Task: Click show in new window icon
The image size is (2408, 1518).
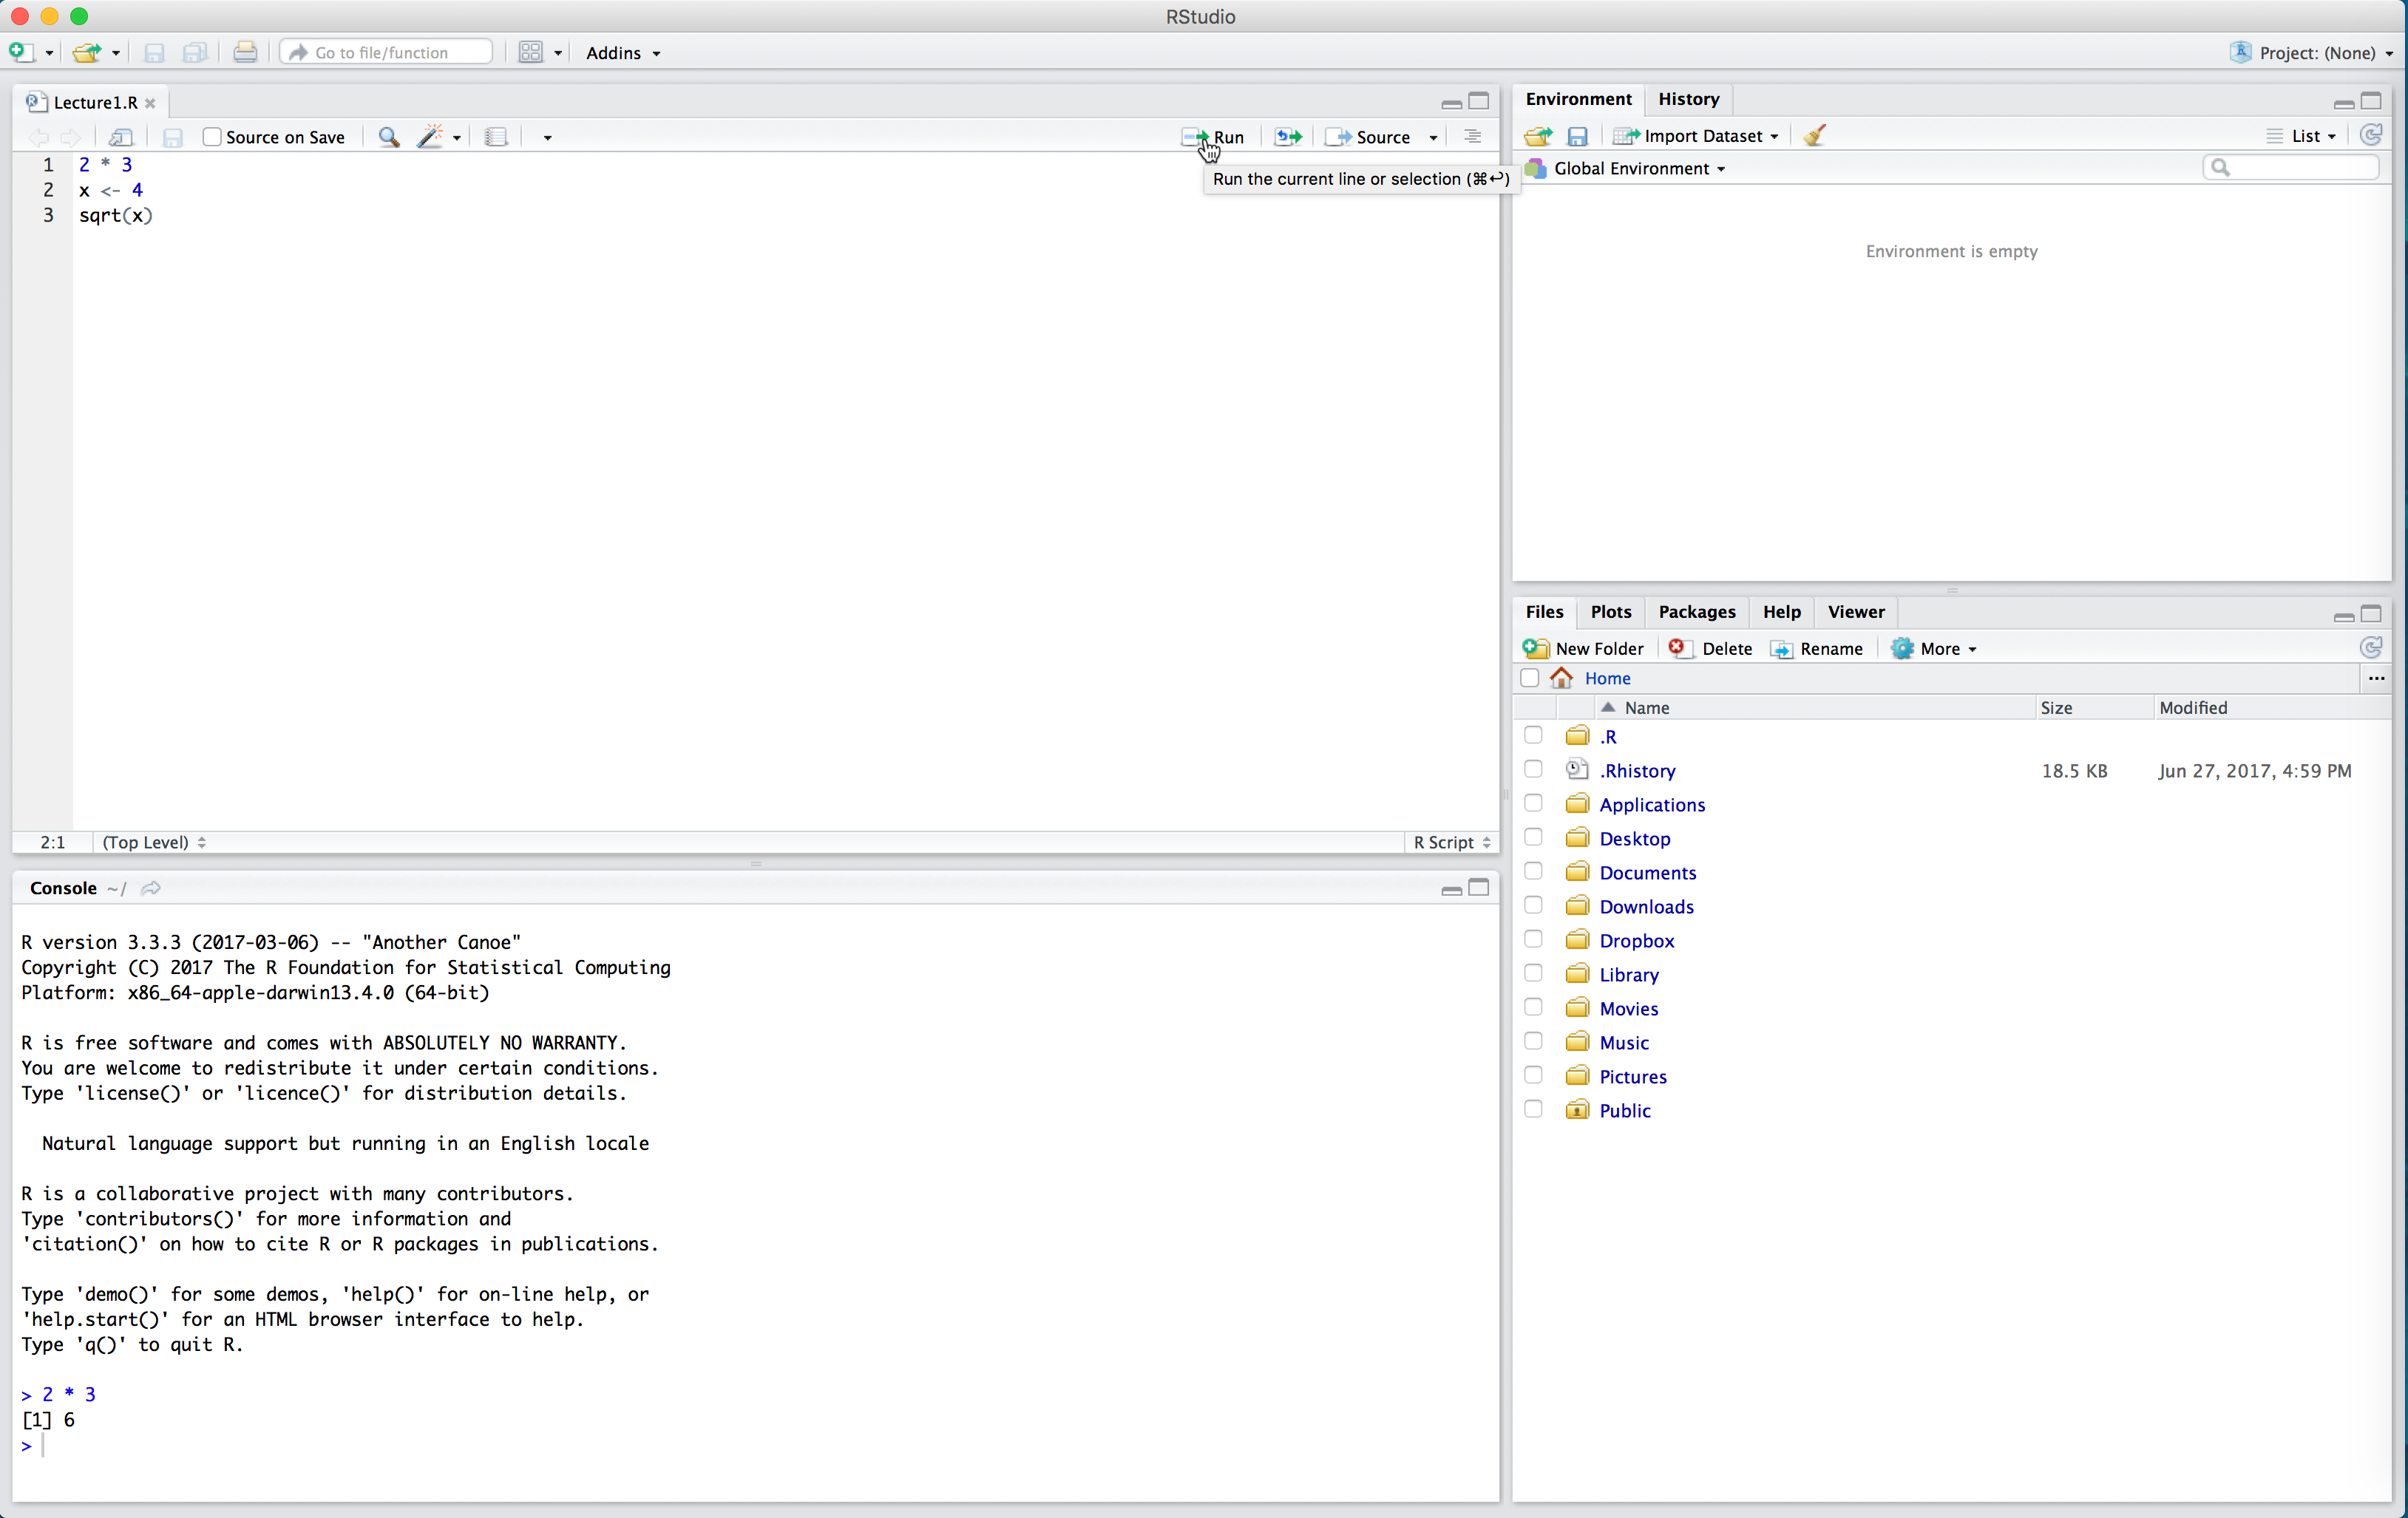Action: [121, 137]
